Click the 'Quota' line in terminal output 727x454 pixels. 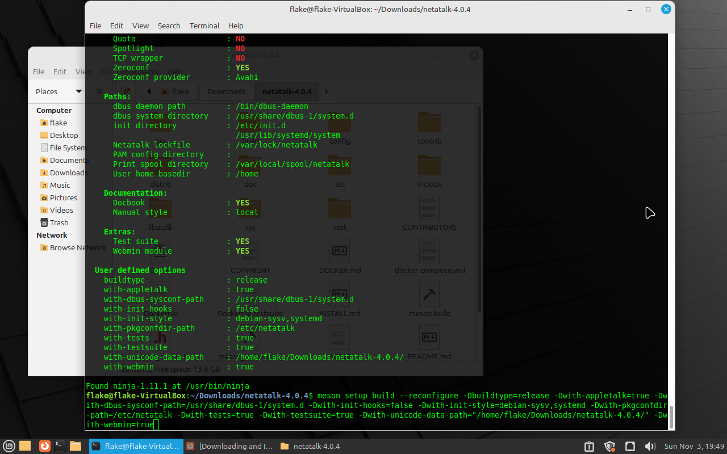(x=179, y=39)
